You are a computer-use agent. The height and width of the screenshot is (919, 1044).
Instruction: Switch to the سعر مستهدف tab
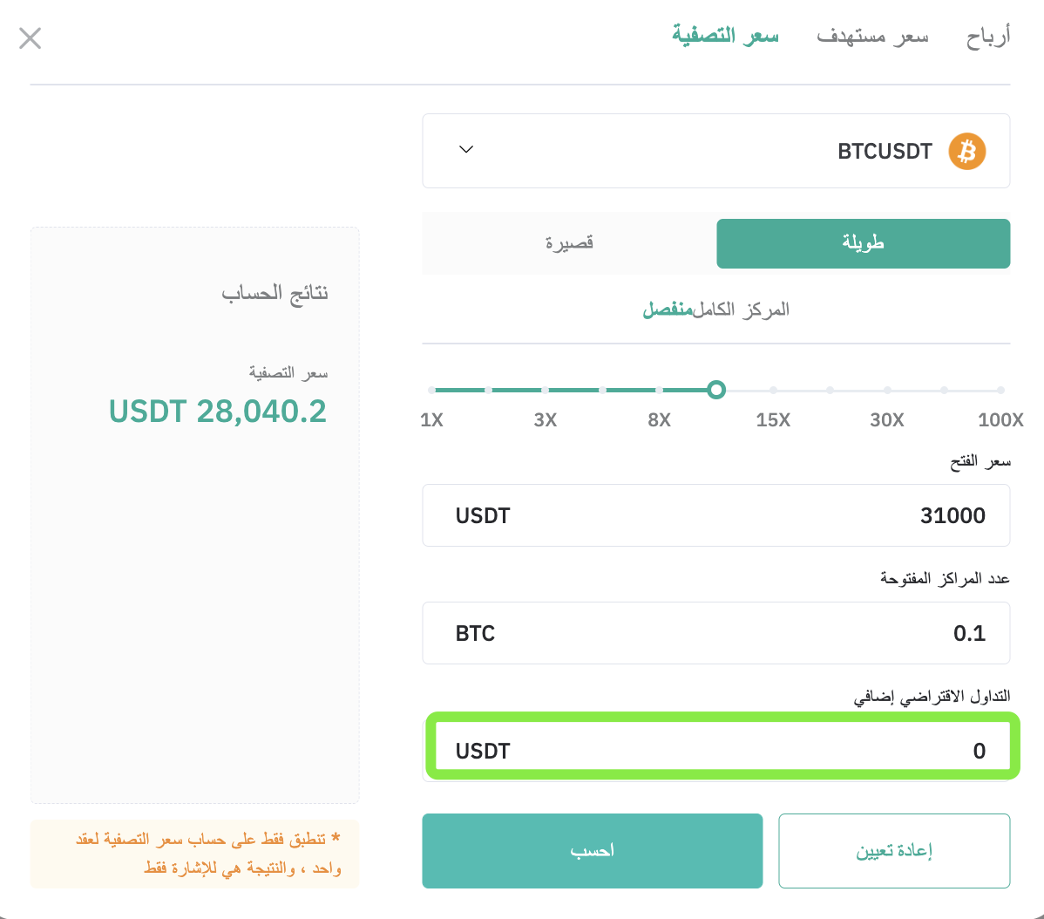[x=872, y=36]
